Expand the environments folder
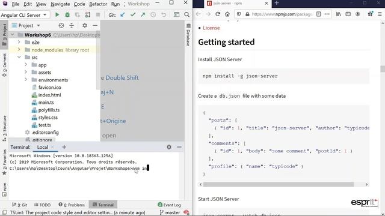385x216 pixels. (x=26, y=80)
